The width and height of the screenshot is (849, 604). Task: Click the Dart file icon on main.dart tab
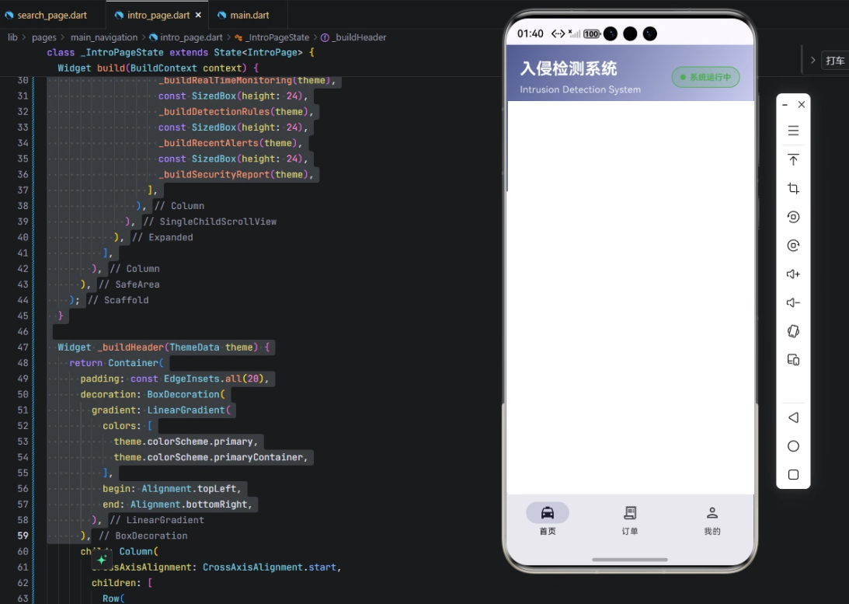click(221, 16)
